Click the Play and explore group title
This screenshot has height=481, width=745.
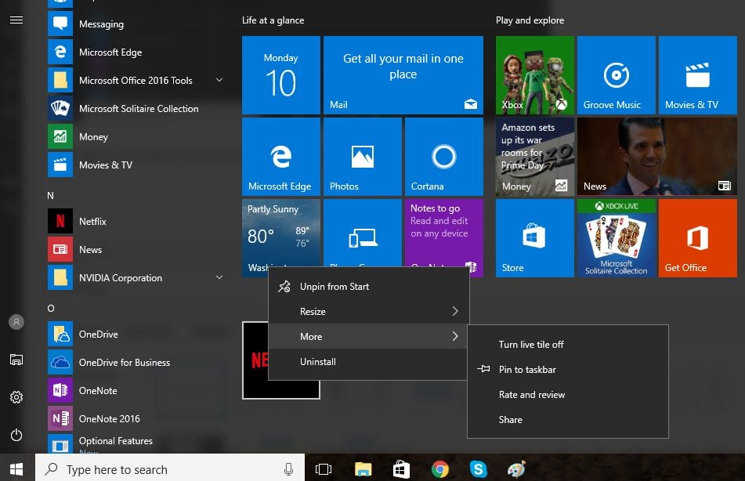(530, 20)
